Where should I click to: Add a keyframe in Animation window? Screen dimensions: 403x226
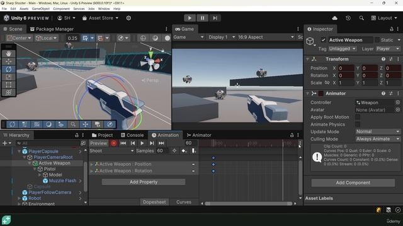184,151
